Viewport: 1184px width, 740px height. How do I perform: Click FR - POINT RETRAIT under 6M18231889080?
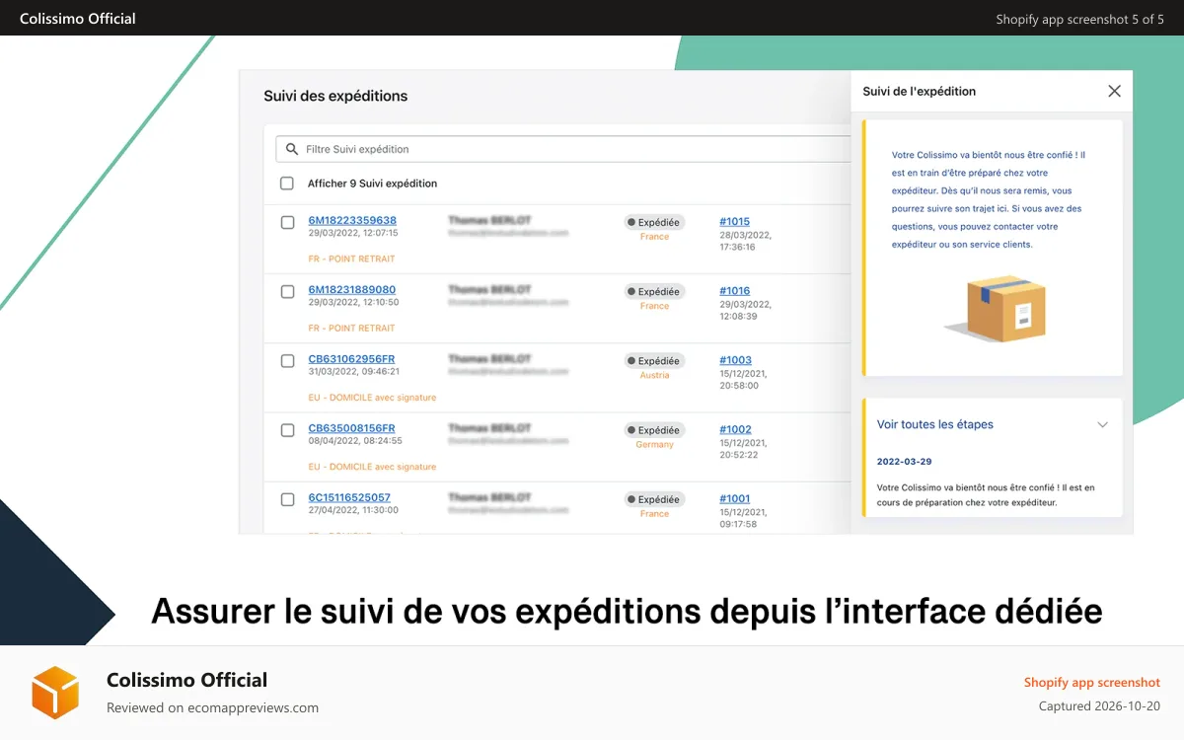[351, 328]
